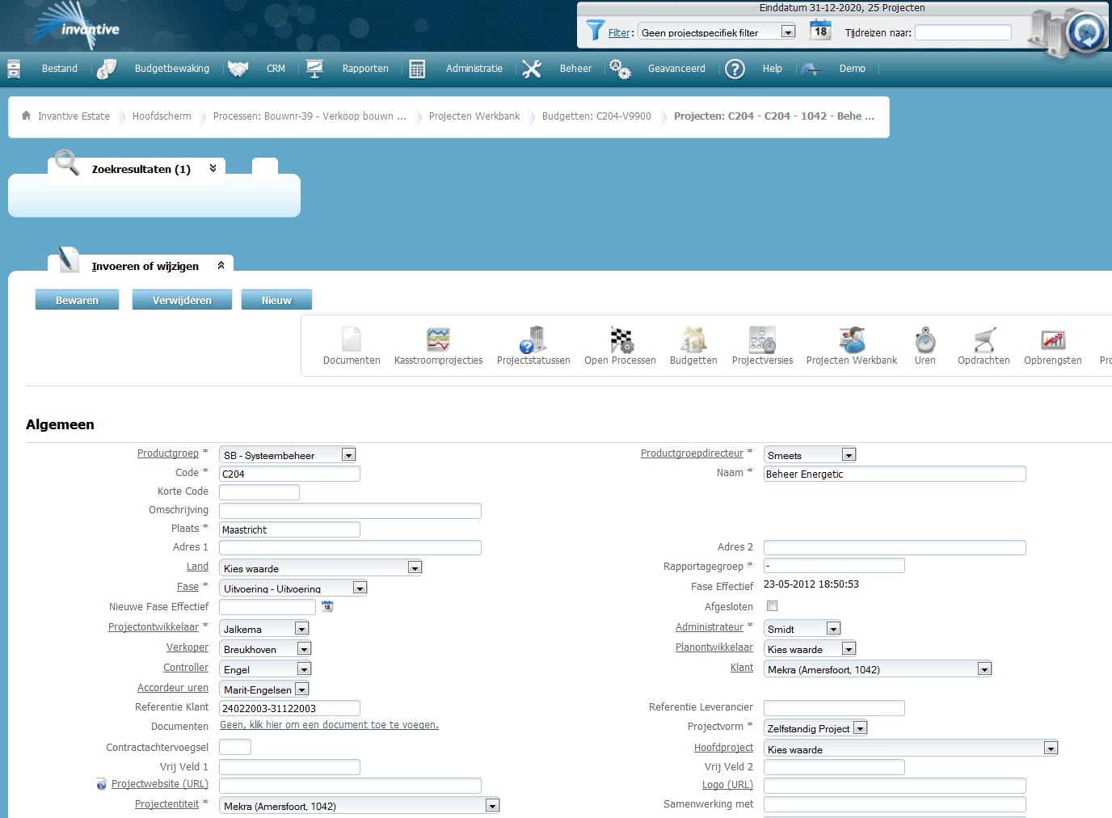
Task: Open the Klant dropdown showing Mekra
Action: click(984, 668)
